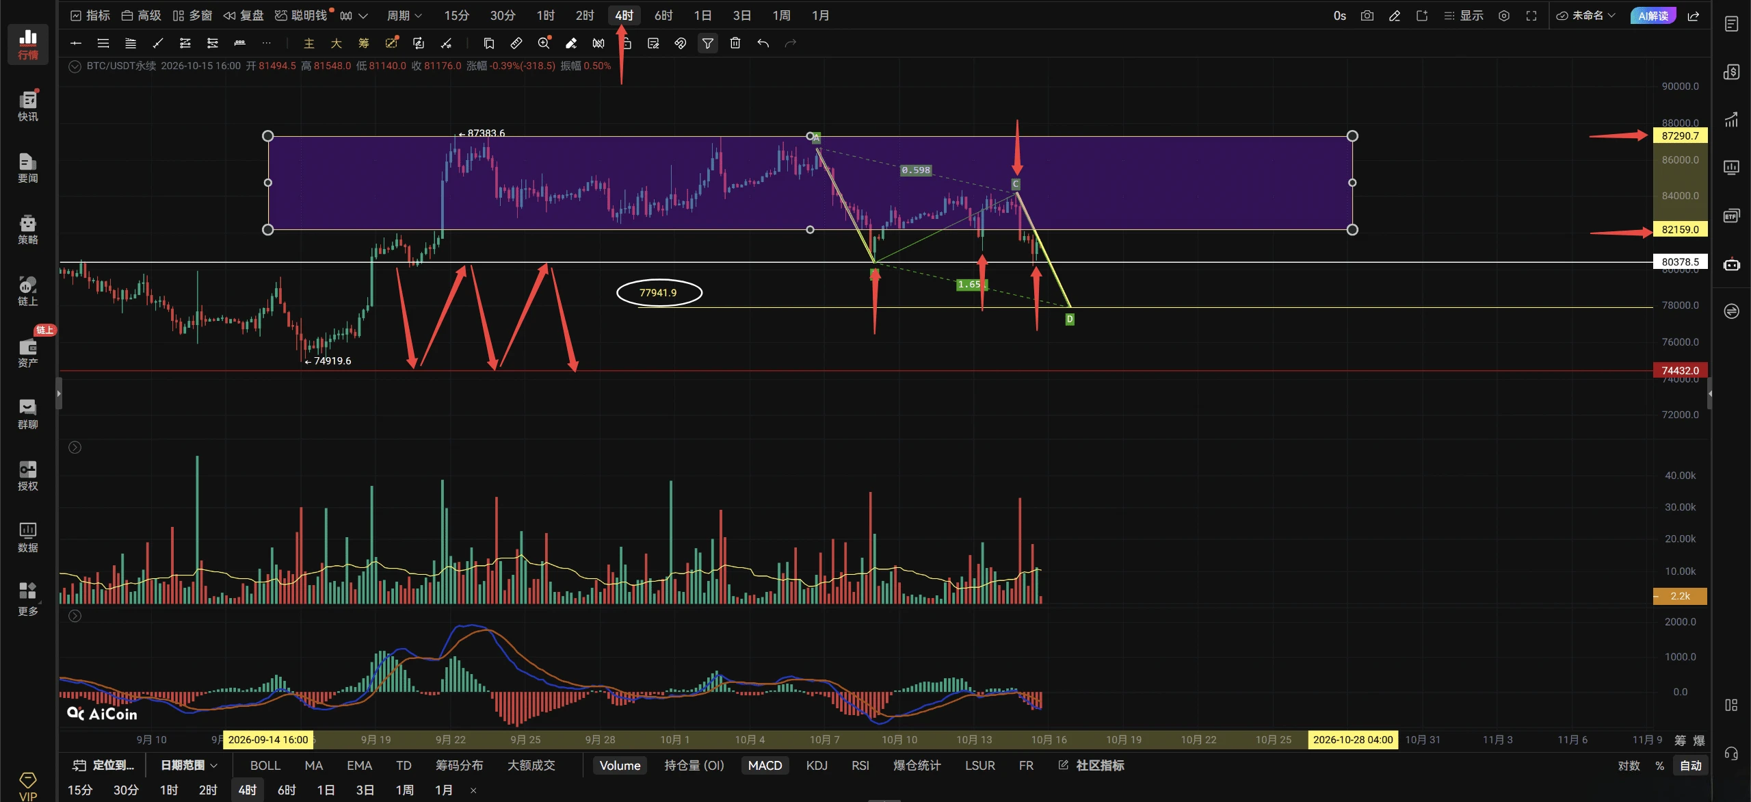Viewport: 1751px width, 802px height.
Task: Open the 快讯 news sidebar item
Action: [x=28, y=106]
